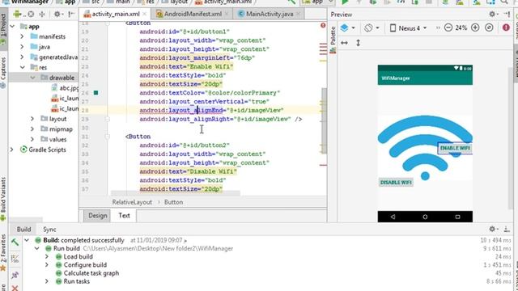Click the colorPrimary gutter color swatch
The height and width of the screenshot is (291, 518).
click(x=96, y=93)
